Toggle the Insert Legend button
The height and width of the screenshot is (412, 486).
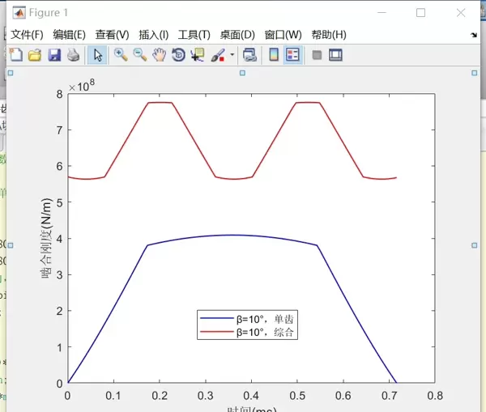coord(292,55)
